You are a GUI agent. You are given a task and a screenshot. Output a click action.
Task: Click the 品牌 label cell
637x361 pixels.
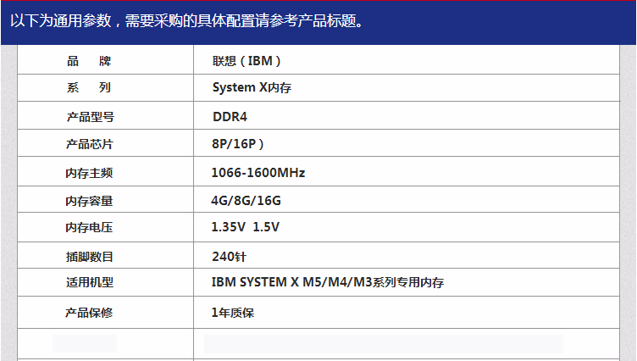tap(88, 61)
